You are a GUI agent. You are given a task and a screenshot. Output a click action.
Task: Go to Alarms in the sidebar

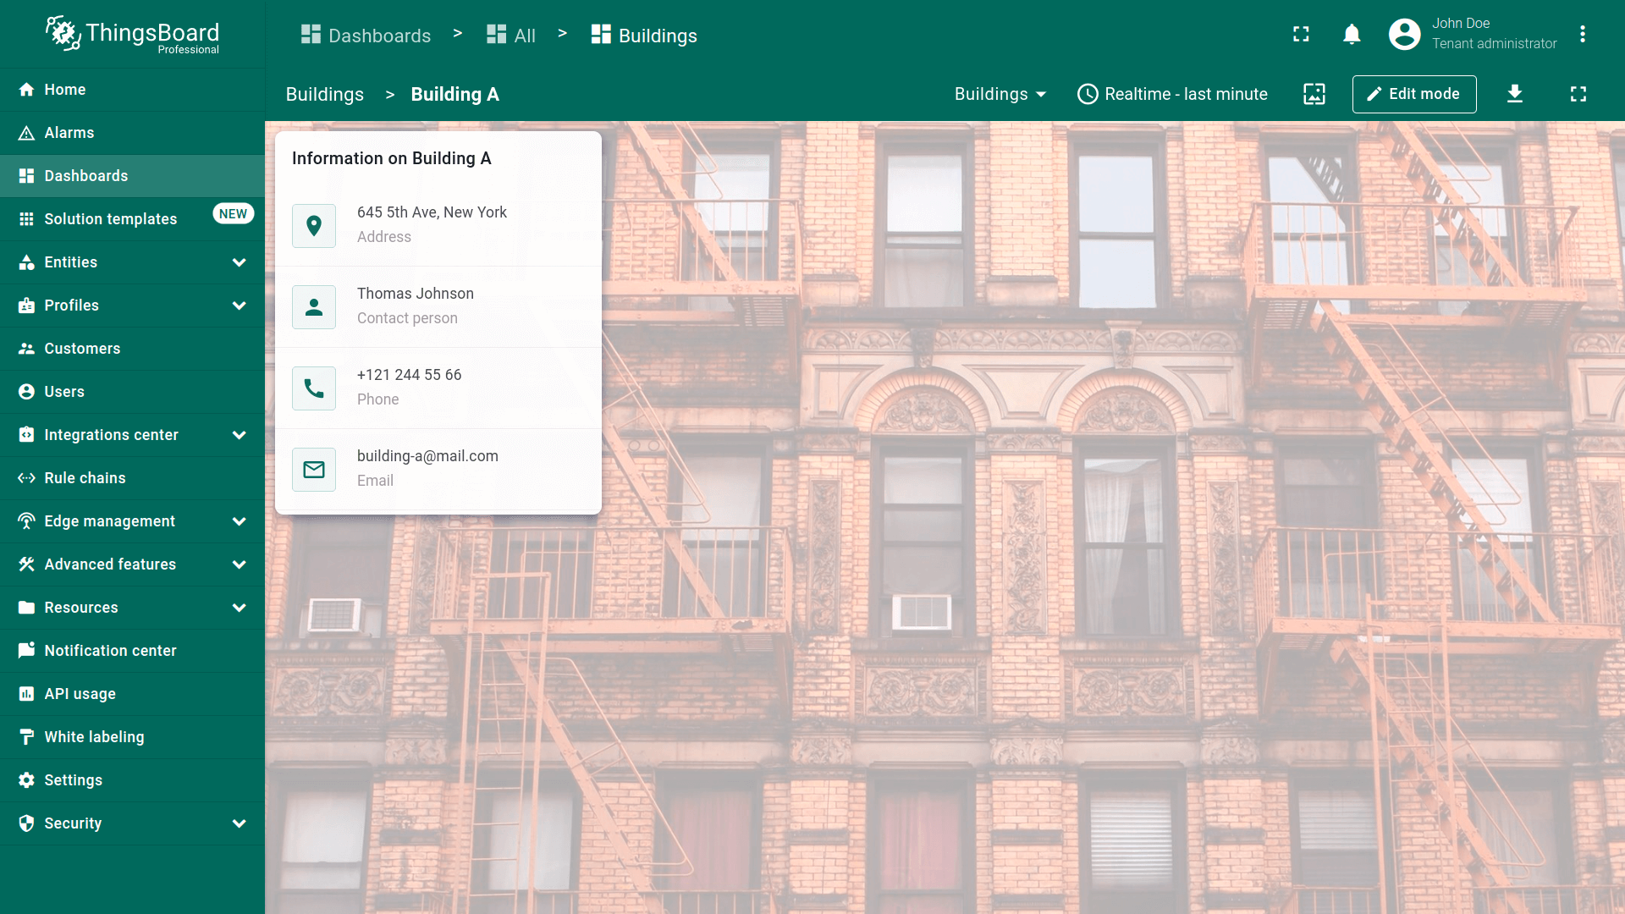pos(69,133)
